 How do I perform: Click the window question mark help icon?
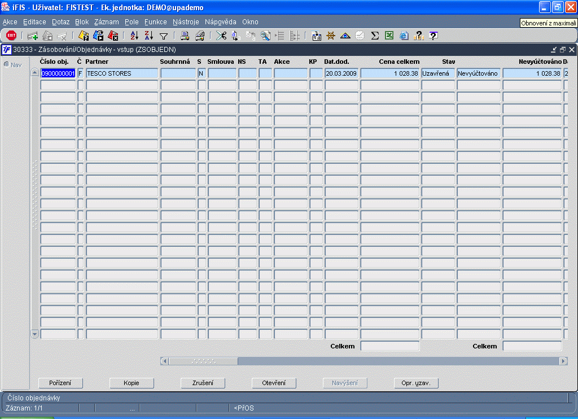[x=433, y=36]
